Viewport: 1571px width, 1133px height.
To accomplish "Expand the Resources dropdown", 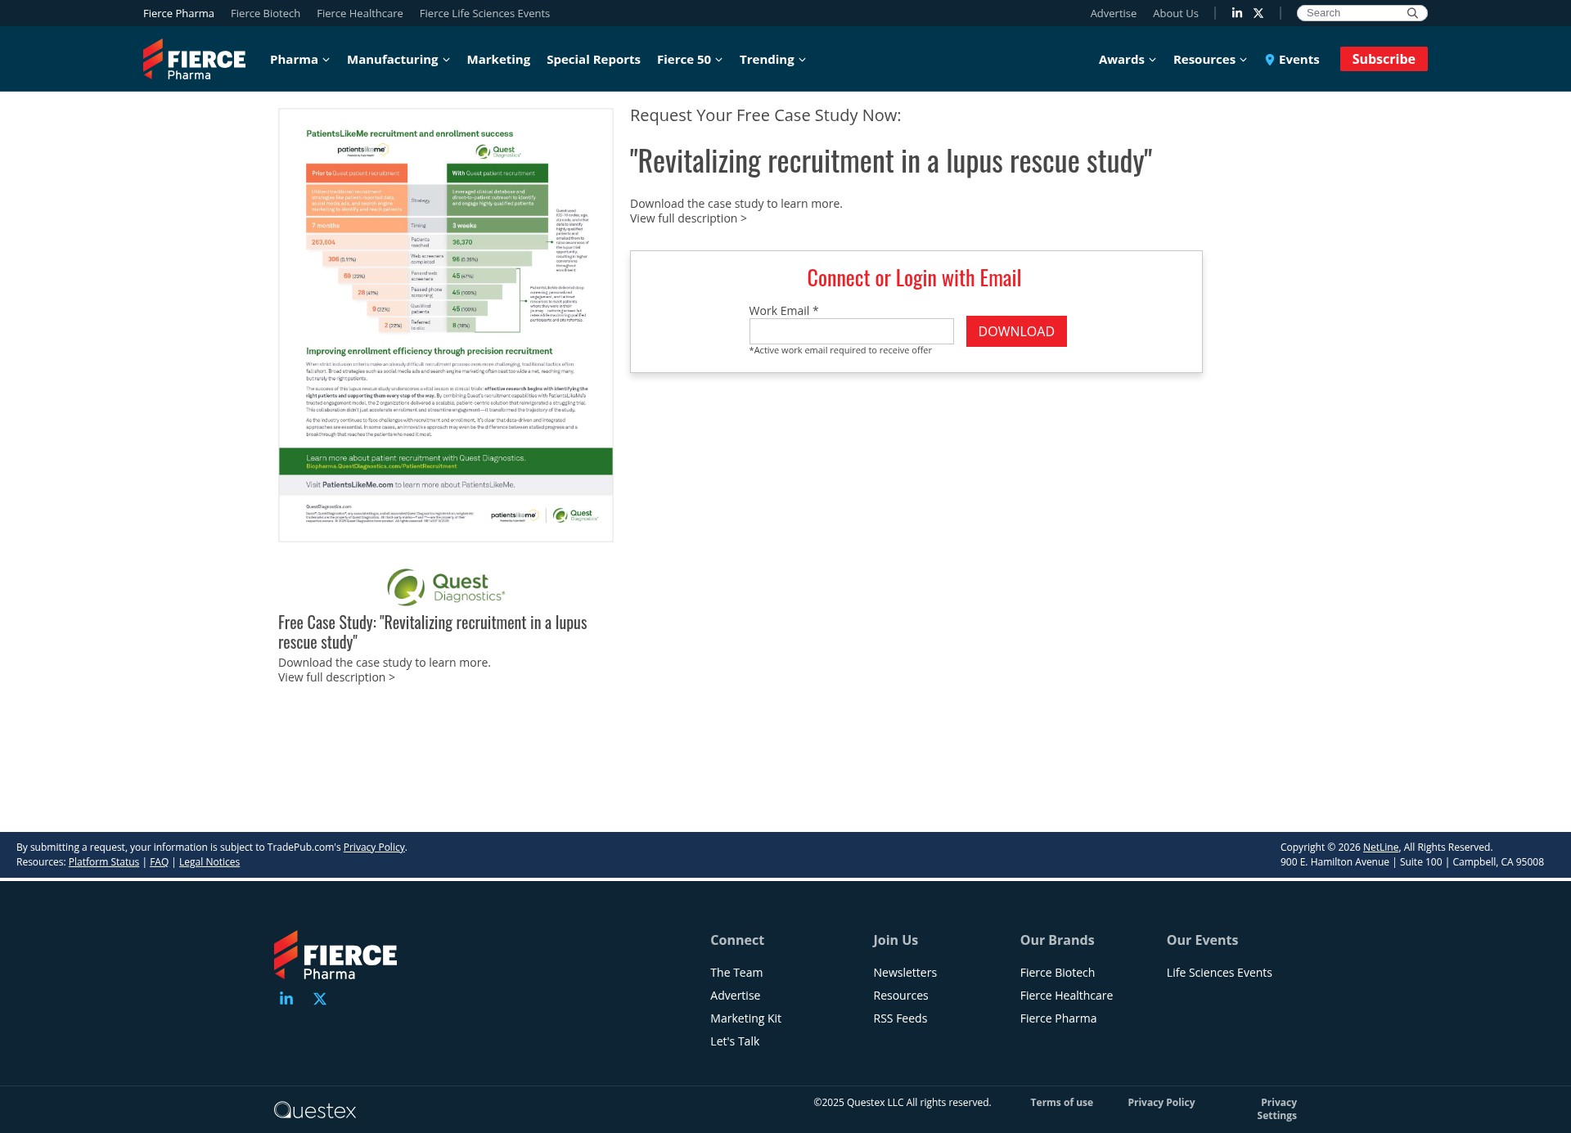I will [x=1210, y=60].
